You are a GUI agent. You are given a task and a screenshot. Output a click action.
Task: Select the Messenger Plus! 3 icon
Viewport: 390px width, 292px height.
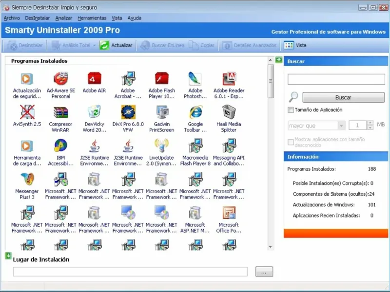pyautogui.click(x=27, y=179)
